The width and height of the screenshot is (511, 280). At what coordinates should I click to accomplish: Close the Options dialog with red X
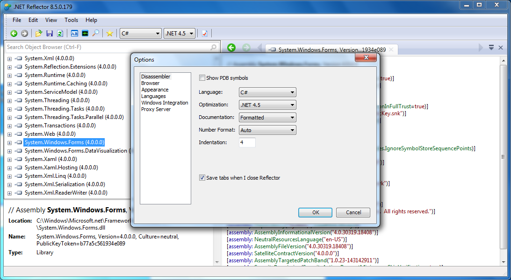pyautogui.click(x=366, y=57)
